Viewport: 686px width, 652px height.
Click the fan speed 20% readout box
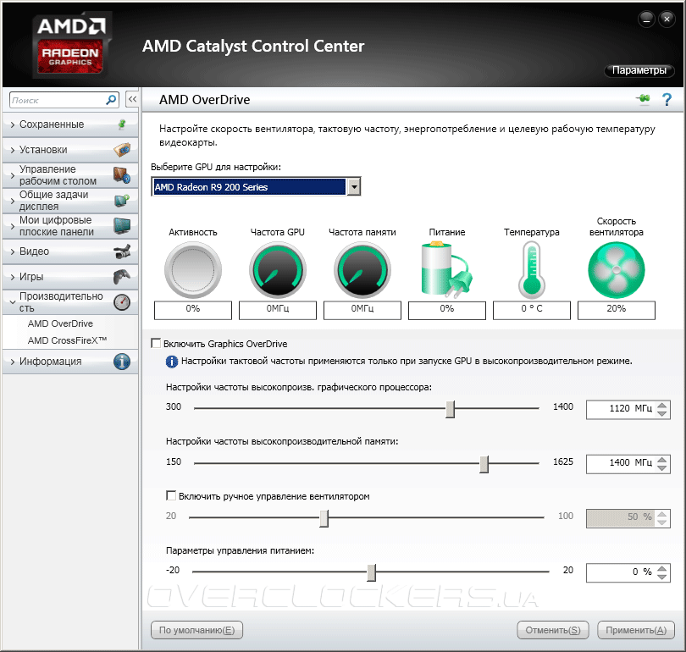pyautogui.click(x=616, y=309)
